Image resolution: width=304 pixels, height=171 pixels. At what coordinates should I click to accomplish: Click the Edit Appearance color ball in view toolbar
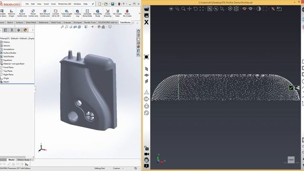(99, 27)
